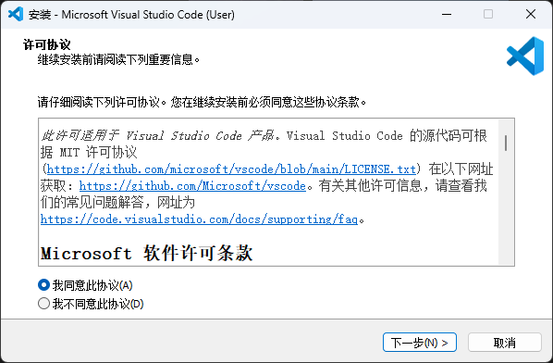553x363 pixels.
Task: Click the VS Code icon in title bar
Action: [16, 15]
